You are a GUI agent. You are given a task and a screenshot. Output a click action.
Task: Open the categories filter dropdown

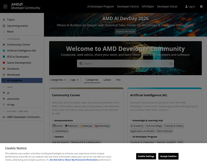click(x=59, y=80)
